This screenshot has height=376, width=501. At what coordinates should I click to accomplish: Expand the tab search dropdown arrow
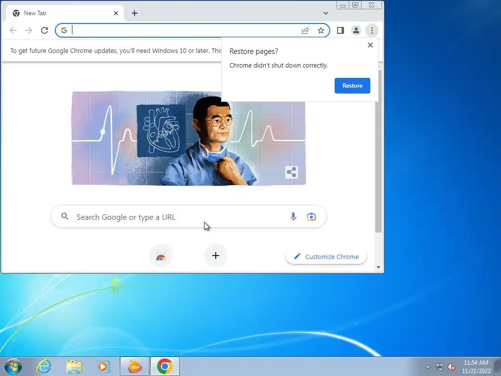pyautogui.click(x=325, y=13)
